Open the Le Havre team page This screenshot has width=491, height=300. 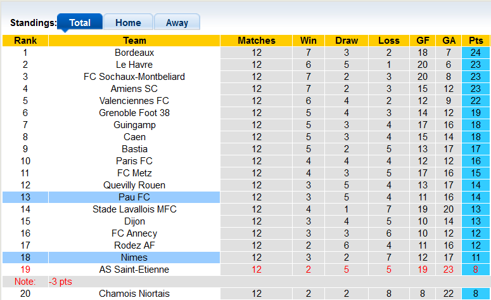pyautogui.click(x=134, y=65)
